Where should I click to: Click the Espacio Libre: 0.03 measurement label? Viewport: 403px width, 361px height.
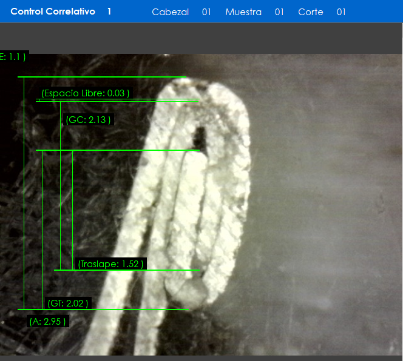click(x=85, y=93)
